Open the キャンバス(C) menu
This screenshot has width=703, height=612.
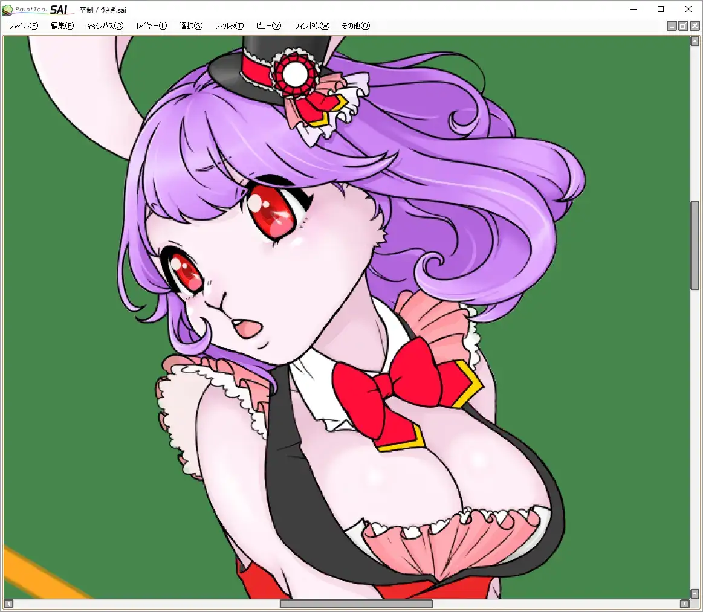(105, 26)
